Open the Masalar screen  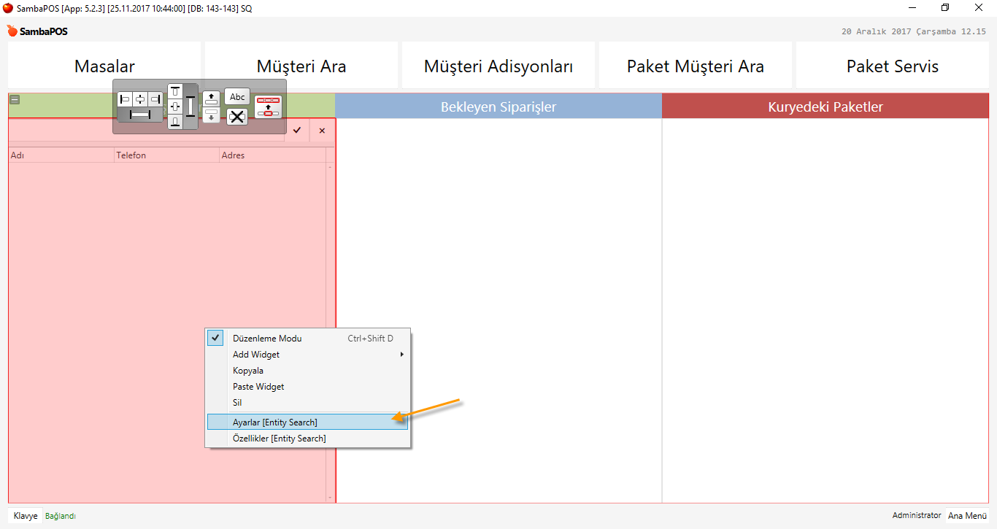[x=104, y=66]
